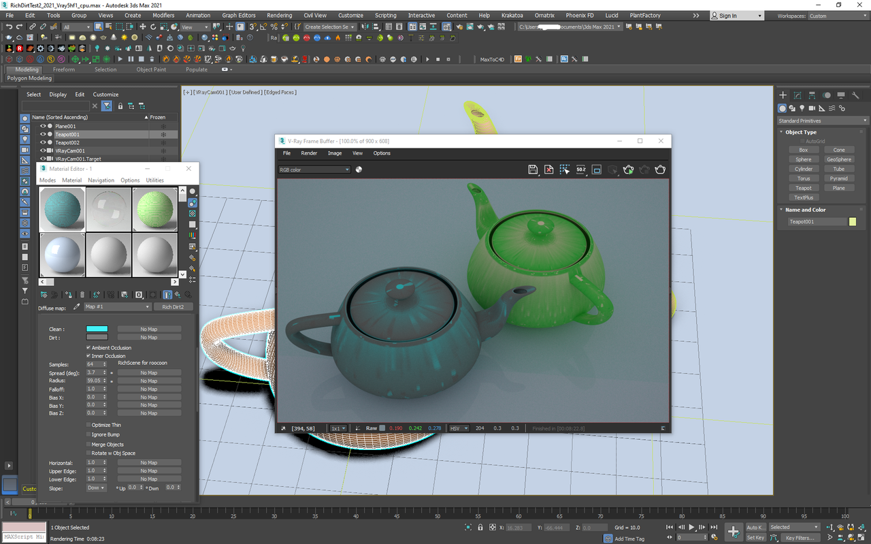Screen dimensions: 871x544
Task: Select the Rotate transform tool
Action: (x=154, y=27)
